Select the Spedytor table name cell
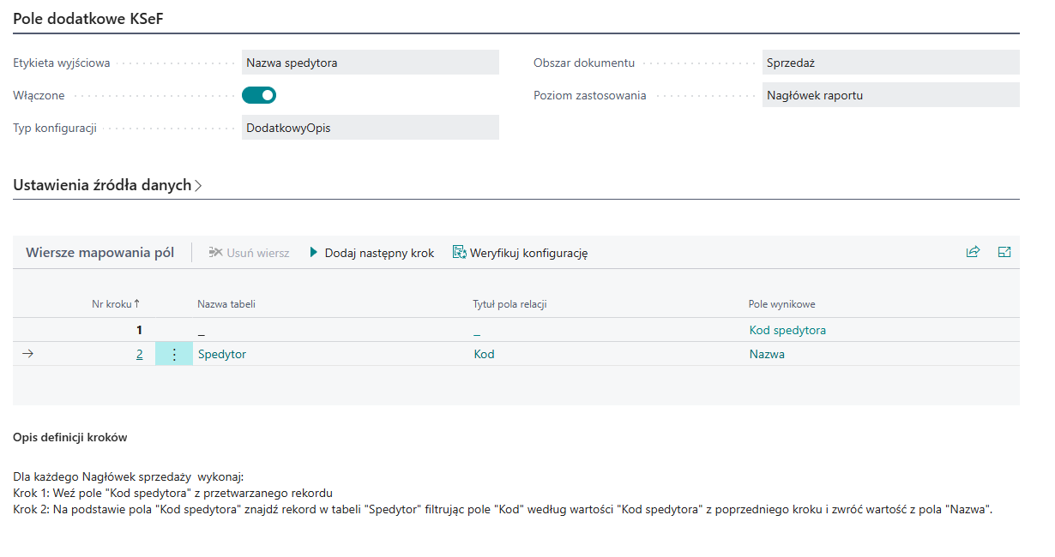 [x=222, y=354]
